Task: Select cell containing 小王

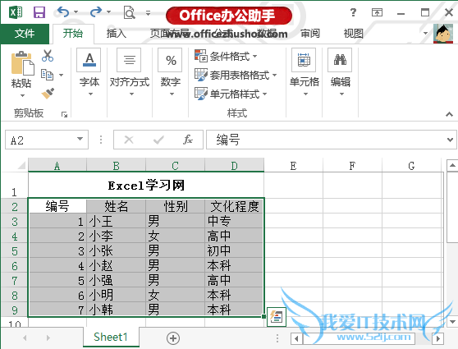Action: tap(116, 221)
